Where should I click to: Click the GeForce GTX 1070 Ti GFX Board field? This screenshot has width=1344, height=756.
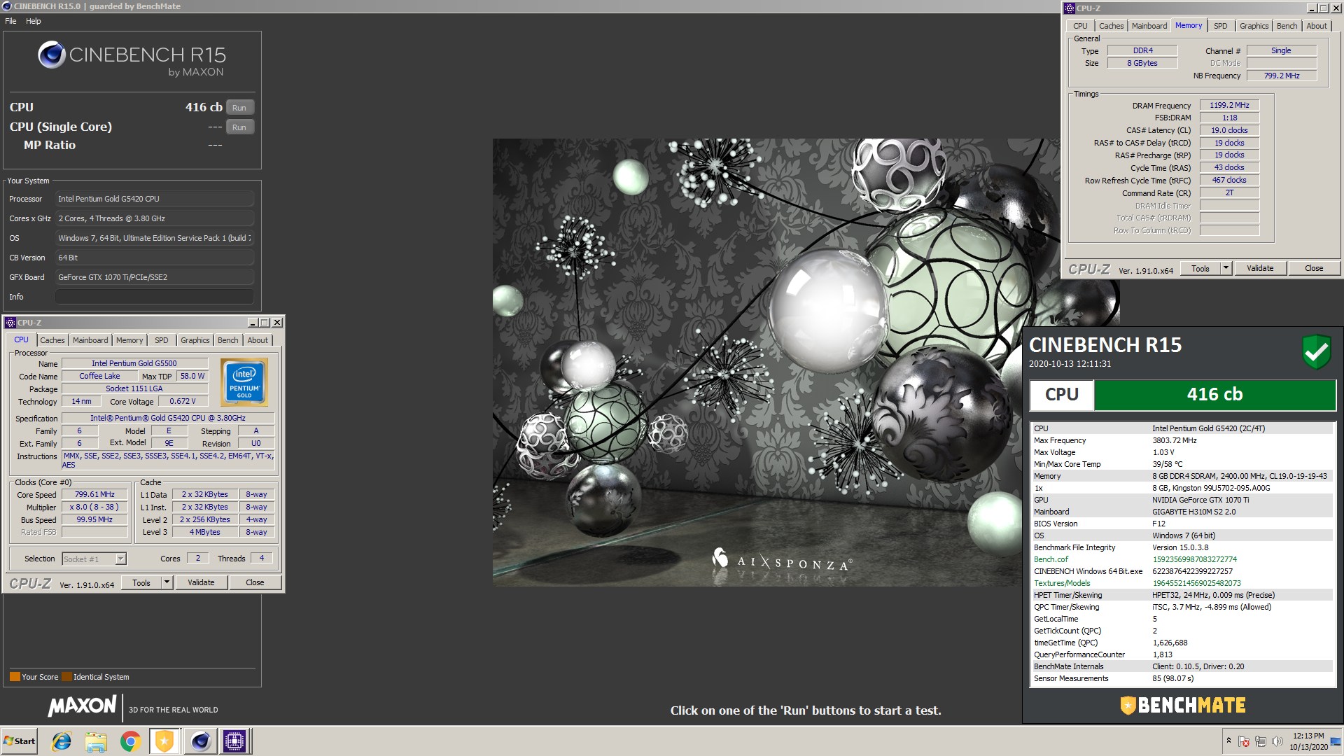click(x=155, y=277)
